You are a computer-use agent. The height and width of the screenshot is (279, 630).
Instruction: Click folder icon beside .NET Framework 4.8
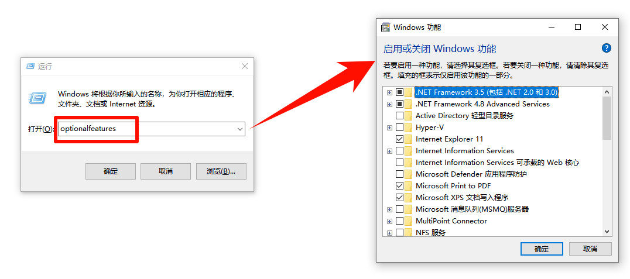(x=409, y=104)
